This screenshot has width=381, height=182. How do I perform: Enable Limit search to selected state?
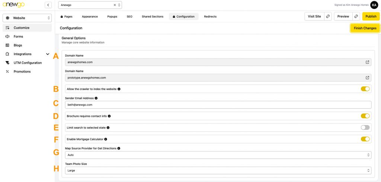[365, 128]
